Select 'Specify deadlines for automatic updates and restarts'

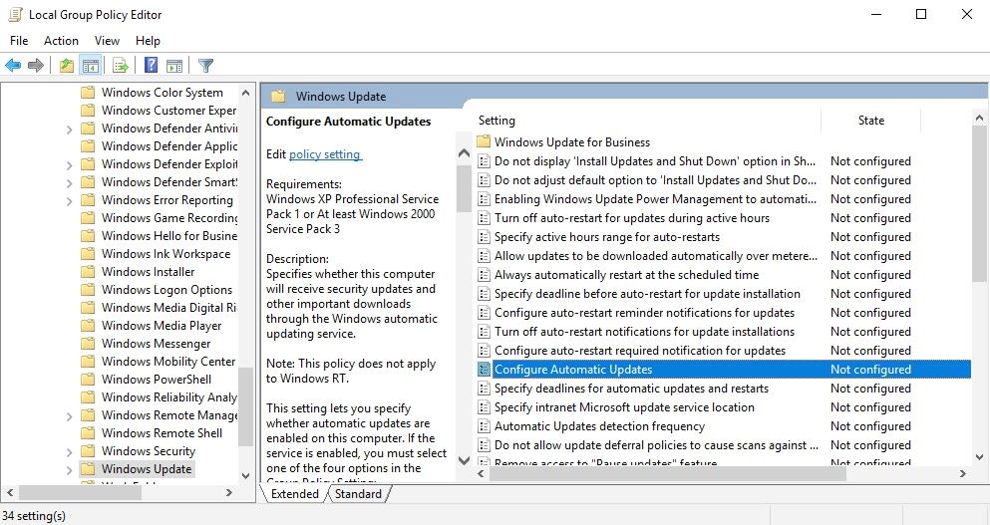pos(631,389)
